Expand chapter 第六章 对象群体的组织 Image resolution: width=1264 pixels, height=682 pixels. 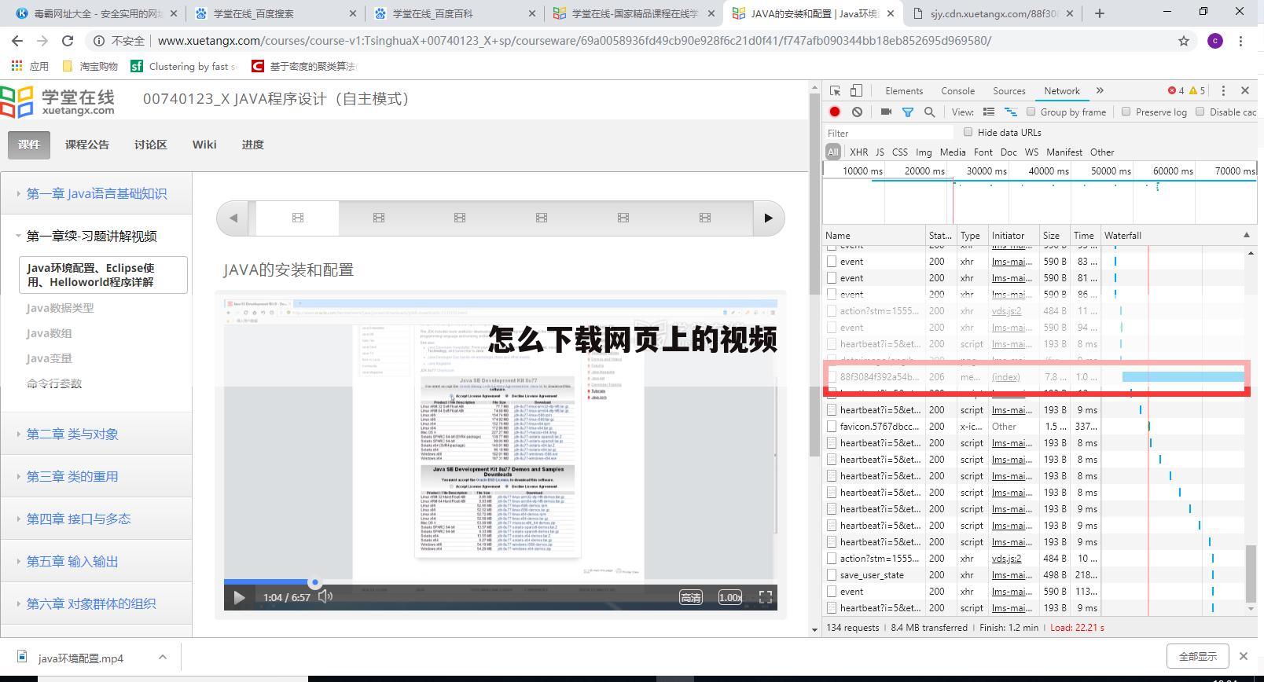tap(91, 603)
